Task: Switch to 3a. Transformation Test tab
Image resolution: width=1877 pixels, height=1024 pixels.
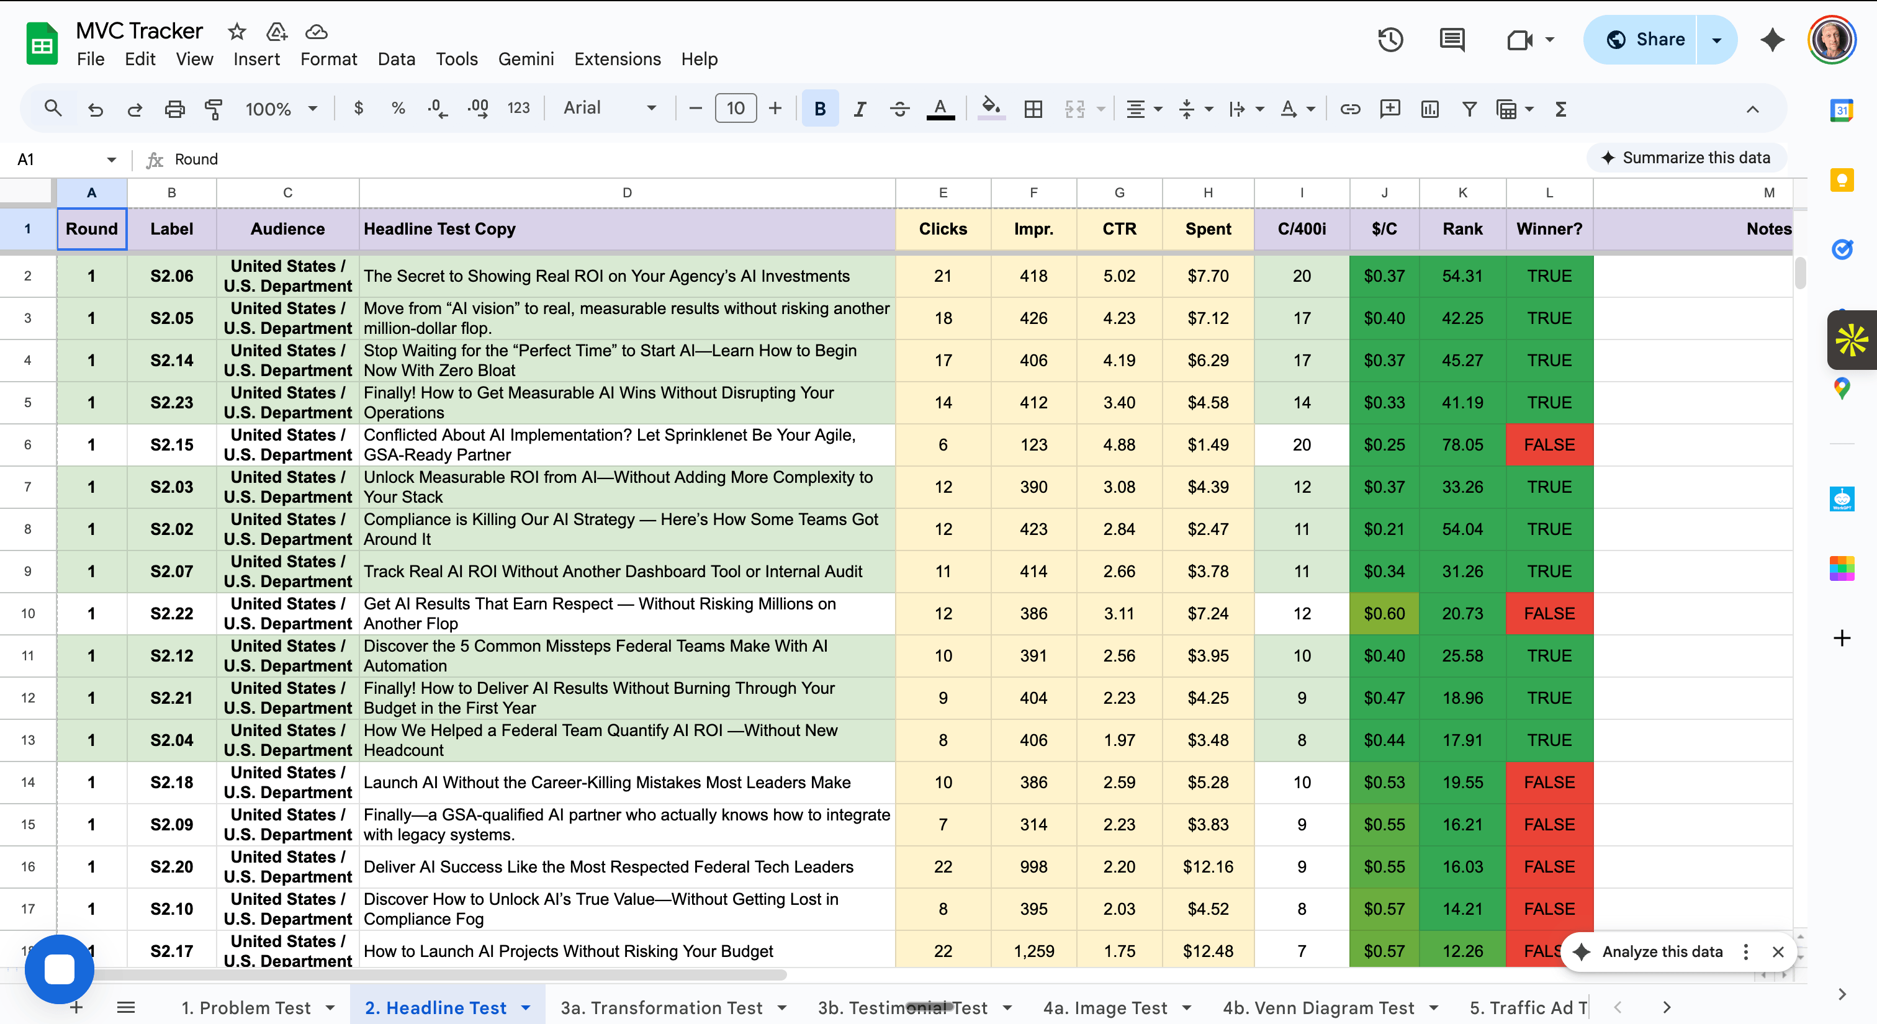Action: 661,1007
